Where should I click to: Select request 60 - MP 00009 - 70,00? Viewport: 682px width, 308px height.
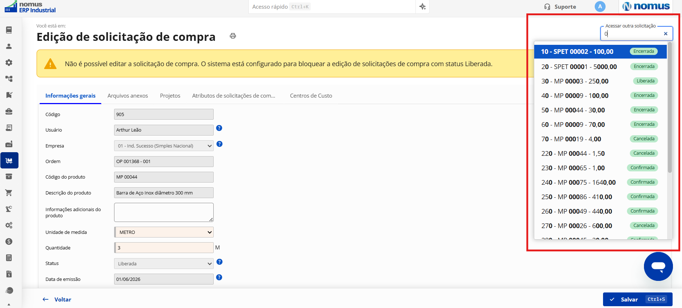click(600, 124)
